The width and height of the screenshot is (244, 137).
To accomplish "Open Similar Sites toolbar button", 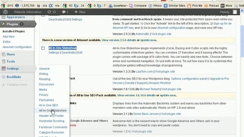I will 175,6.
